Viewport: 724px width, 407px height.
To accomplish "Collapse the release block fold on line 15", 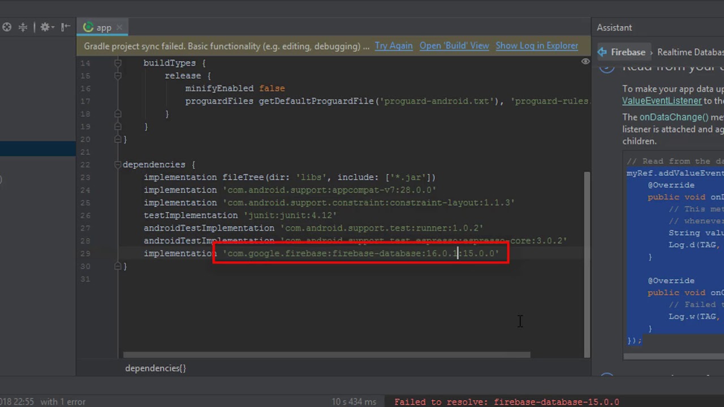I will point(118,75).
